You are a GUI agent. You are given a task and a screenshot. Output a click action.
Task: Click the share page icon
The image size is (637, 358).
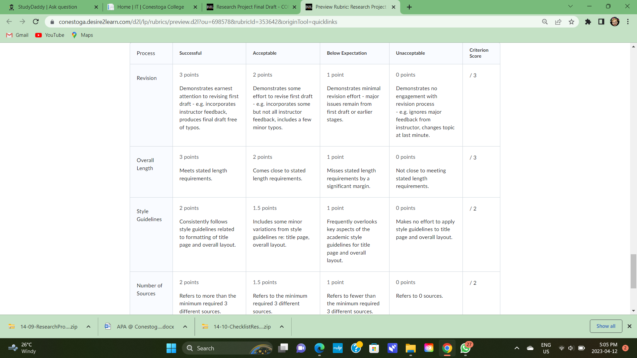tap(558, 22)
